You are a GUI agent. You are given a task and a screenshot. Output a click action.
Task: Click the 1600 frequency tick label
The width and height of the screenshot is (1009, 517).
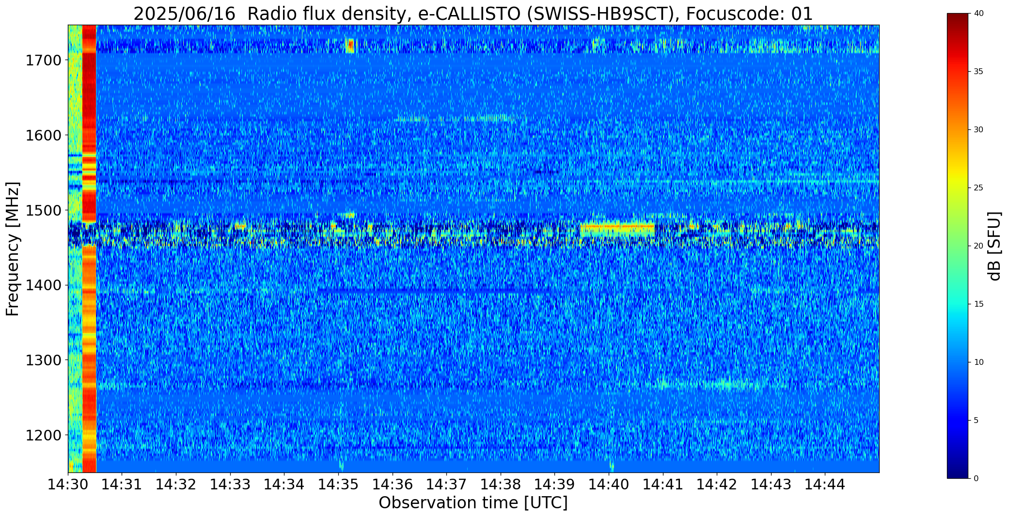[x=43, y=135]
